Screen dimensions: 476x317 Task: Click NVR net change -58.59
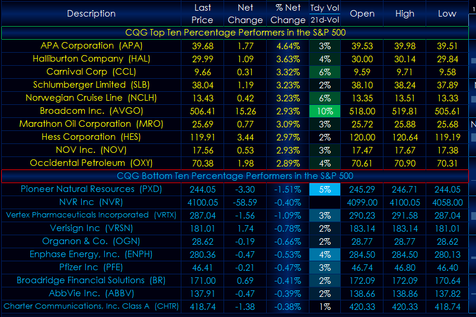click(245, 203)
